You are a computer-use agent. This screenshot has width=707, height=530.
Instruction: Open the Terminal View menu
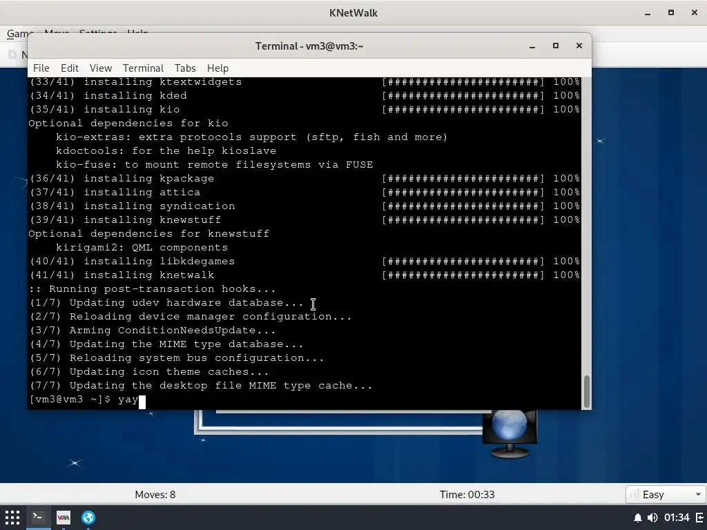101,68
